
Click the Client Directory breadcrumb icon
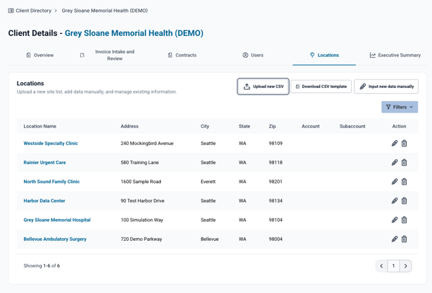(x=11, y=11)
